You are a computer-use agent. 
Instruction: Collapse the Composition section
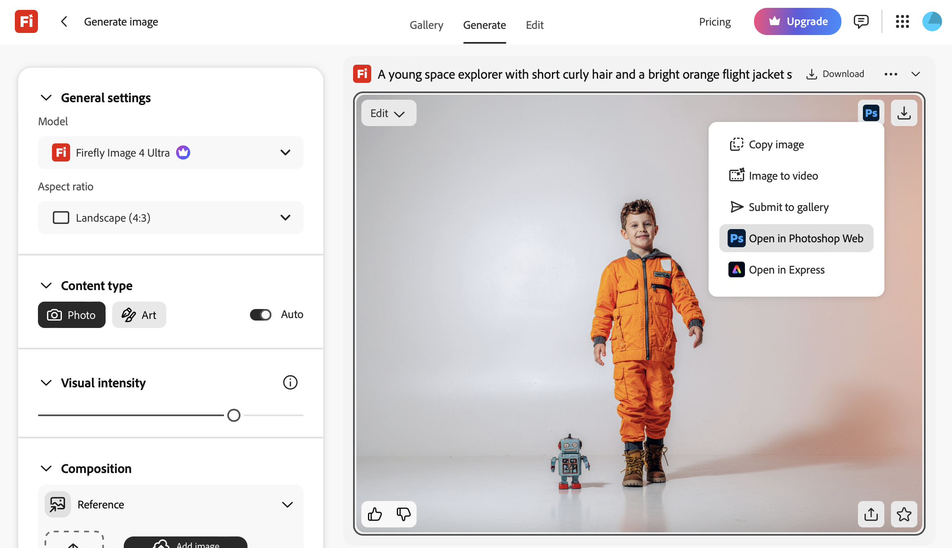(46, 468)
